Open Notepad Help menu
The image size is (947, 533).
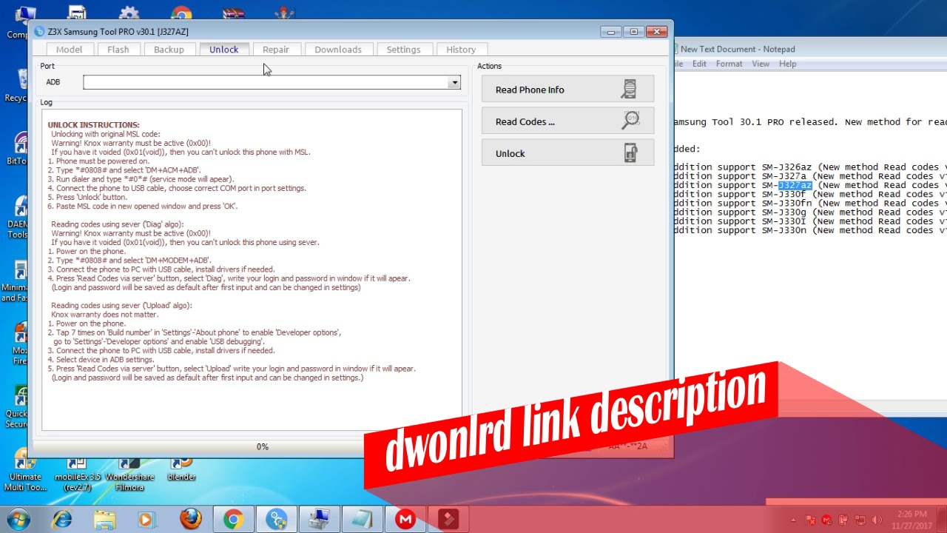(787, 64)
